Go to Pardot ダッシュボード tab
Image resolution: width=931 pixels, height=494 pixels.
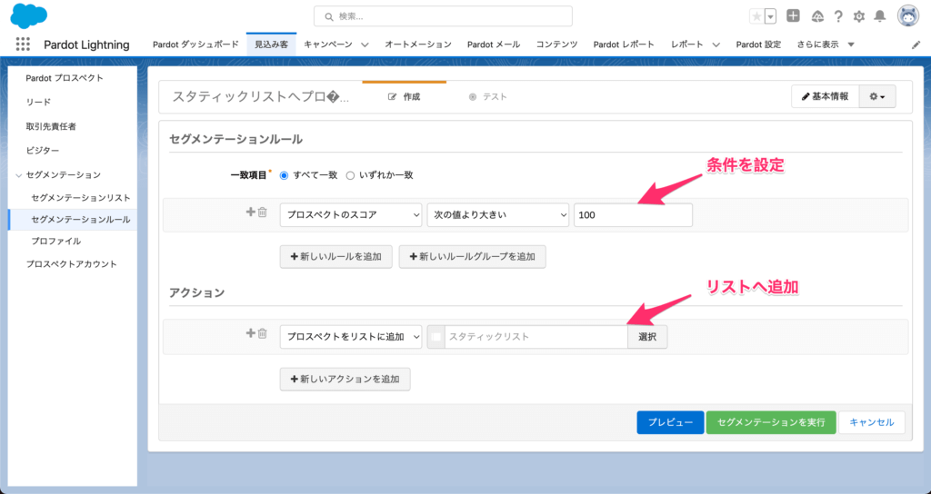pyautogui.click(x=196, y=44)
